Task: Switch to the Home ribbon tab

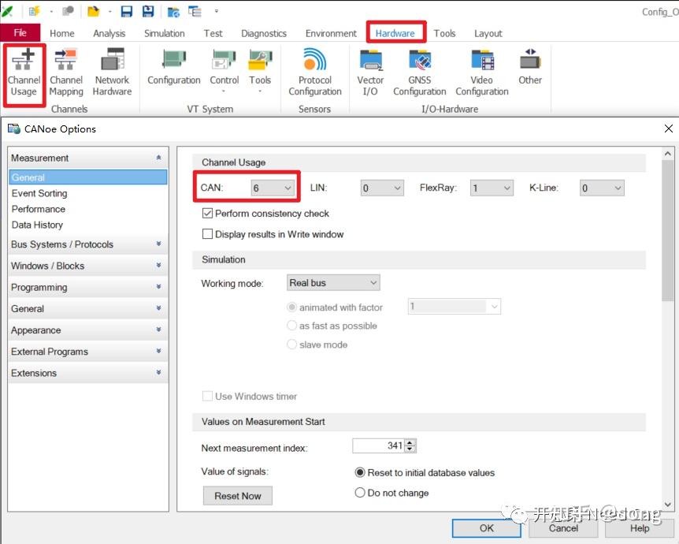Action: (62, 33)
